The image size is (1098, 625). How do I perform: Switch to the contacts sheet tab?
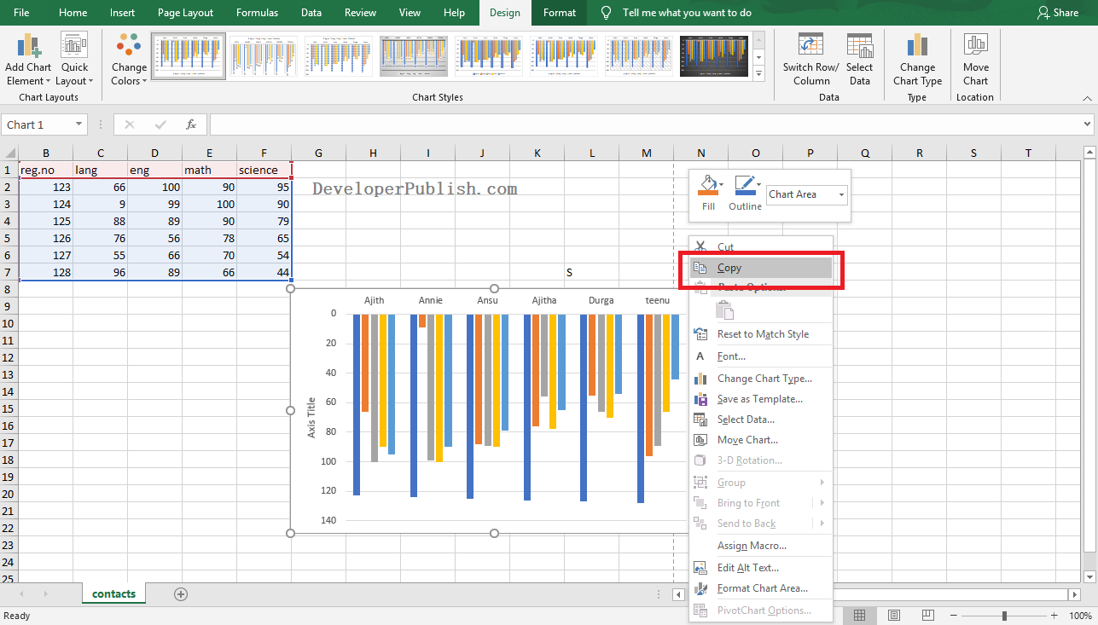(x=113, y=593)
